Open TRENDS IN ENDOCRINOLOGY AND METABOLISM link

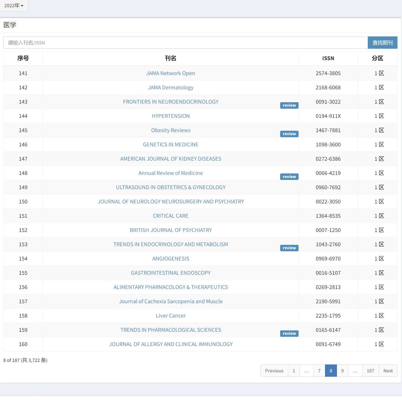[x=171, y=245]
